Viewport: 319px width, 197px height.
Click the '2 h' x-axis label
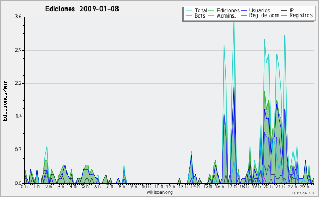[x=48, y=187]
